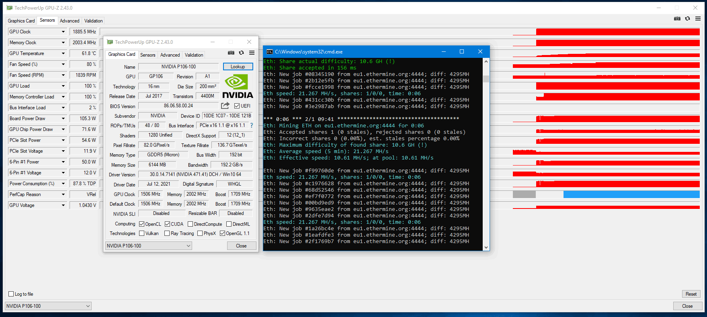Click the GPU Temperature value 61.8 °C

(84, 53)
